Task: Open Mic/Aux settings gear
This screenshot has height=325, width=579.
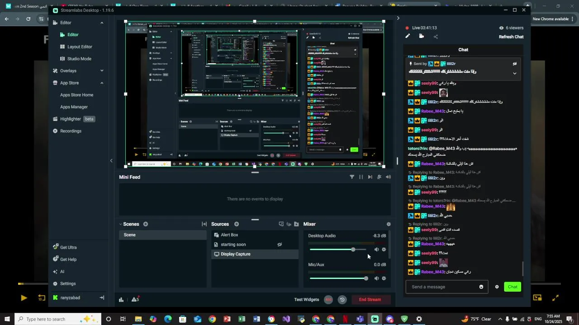Action: [384, 279]
